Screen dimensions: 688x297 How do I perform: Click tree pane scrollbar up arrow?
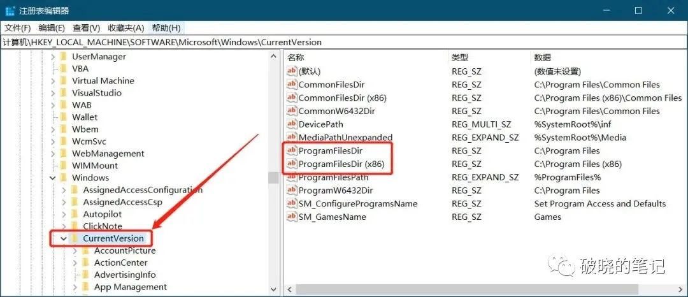pos(274,57)
